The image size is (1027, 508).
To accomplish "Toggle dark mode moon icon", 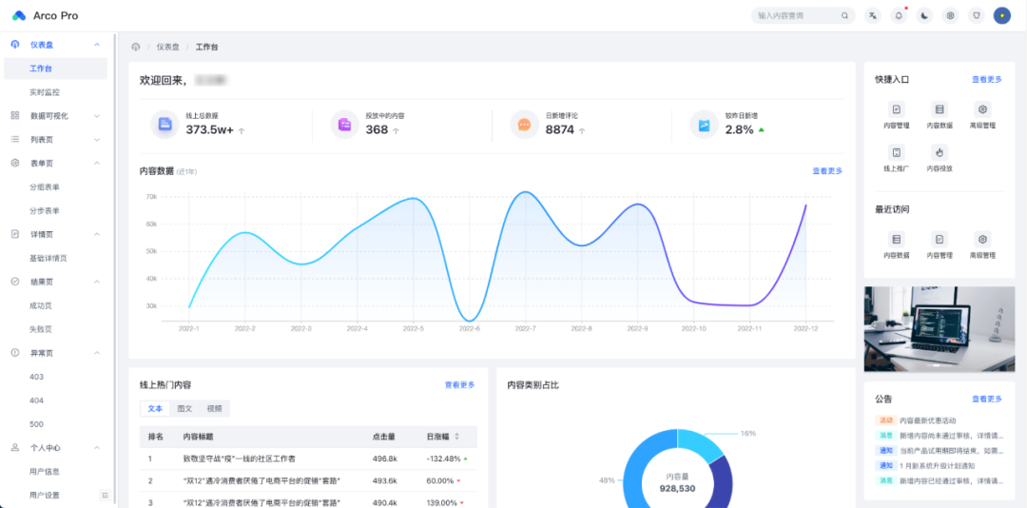I will pos(924,16).
